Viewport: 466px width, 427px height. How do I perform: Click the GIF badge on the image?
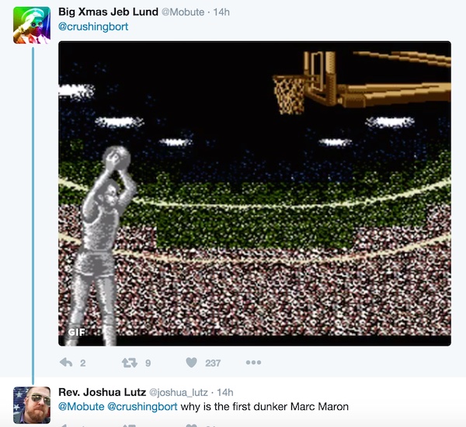(x=76, y=332)
